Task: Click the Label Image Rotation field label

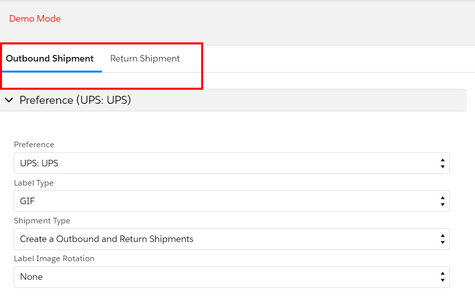Action: tap(54, 259)
